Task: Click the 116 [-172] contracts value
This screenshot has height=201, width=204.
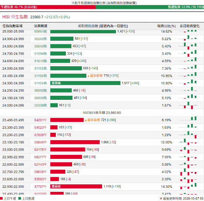Action: click(64, 135)
